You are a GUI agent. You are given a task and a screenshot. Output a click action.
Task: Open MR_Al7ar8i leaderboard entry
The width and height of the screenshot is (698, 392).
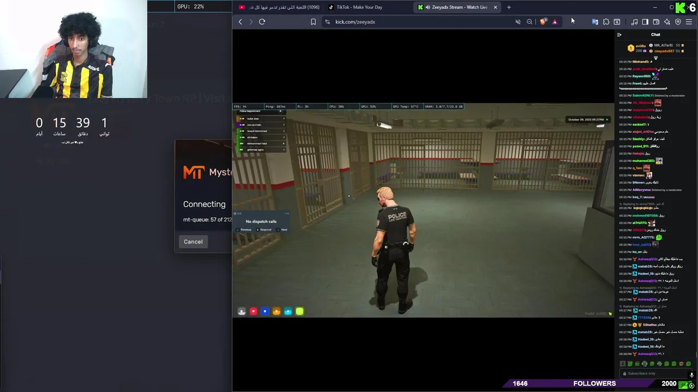[666, 45]
